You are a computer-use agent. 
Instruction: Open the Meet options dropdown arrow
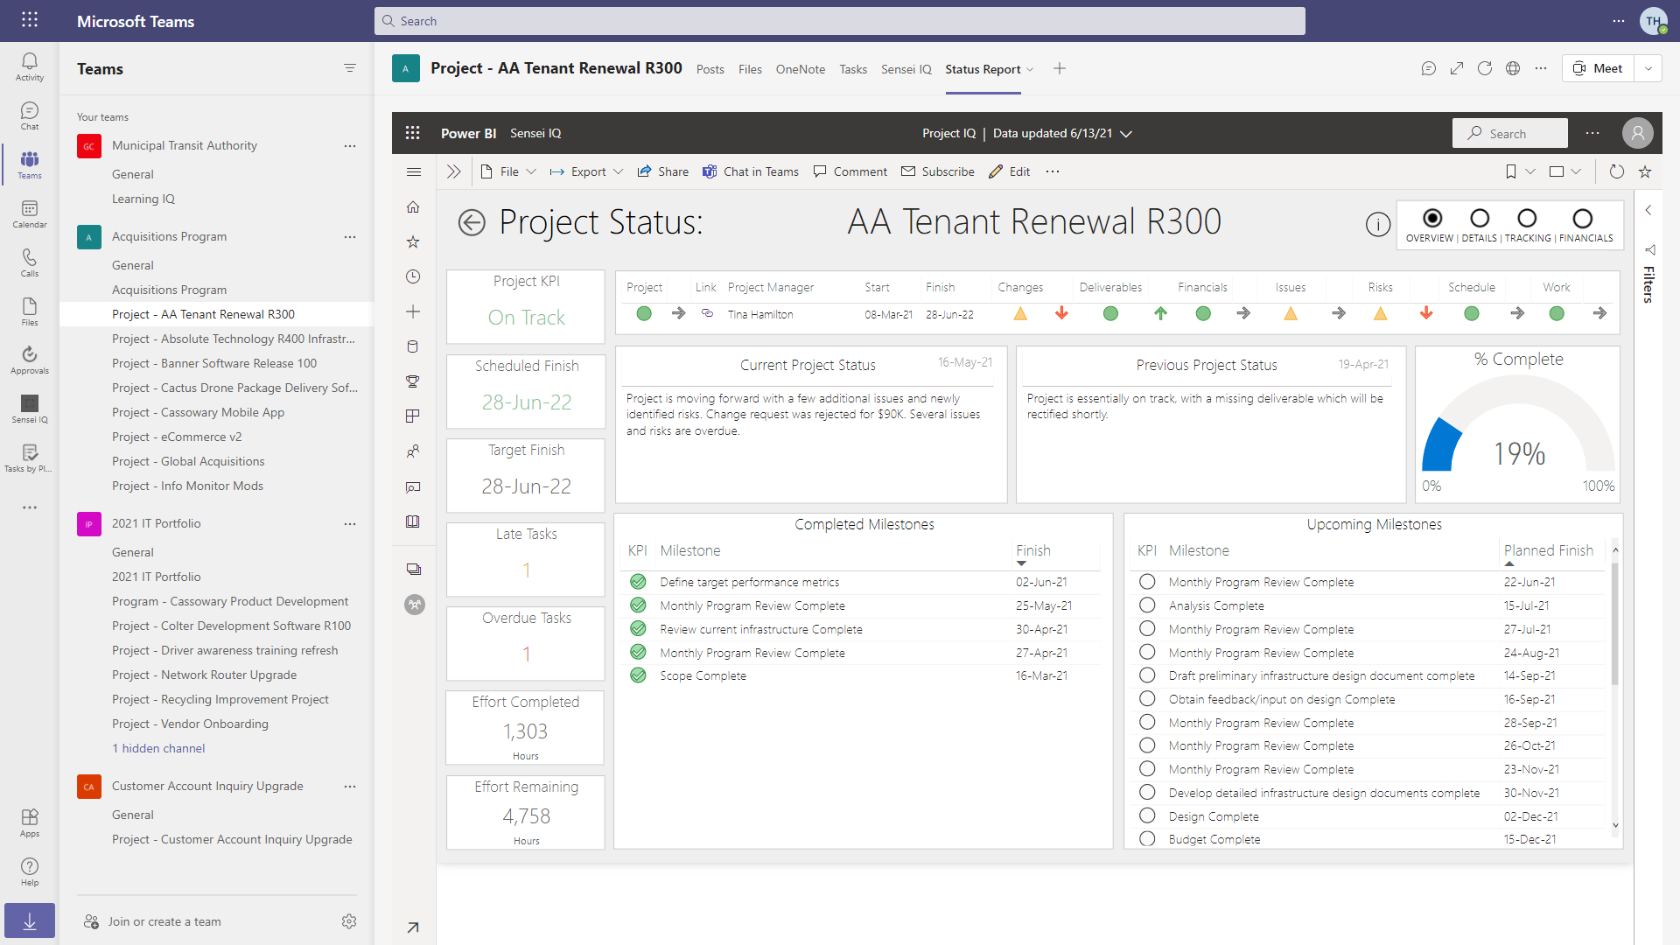[1648, 68]
